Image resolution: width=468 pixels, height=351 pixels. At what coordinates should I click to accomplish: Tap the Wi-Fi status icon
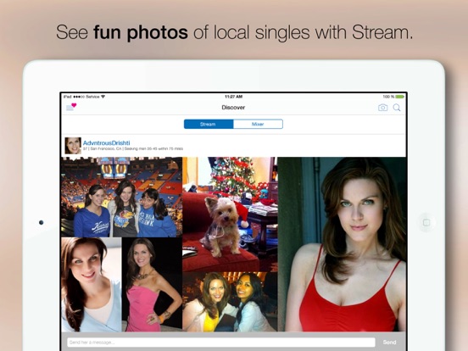pyautogui.click(x=103, y=97)
